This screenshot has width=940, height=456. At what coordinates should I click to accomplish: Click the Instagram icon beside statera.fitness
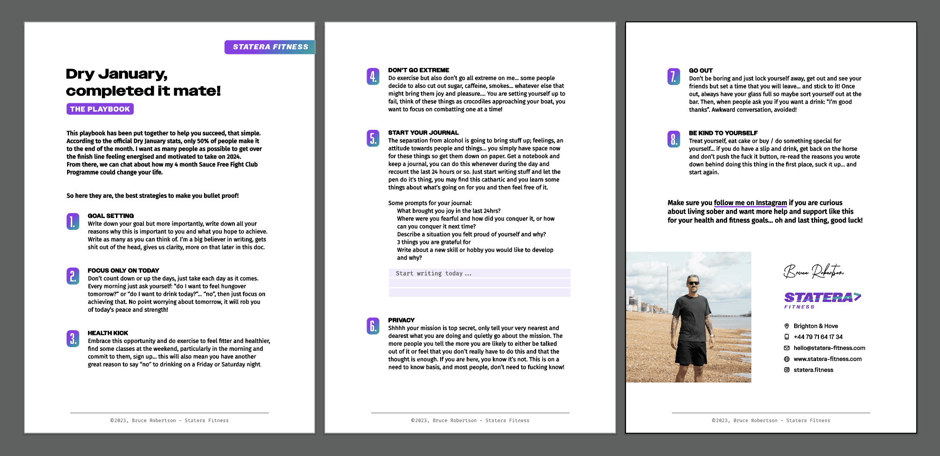(x=787, y=370)
